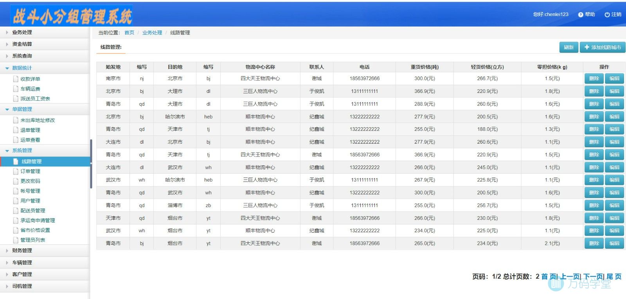
Task: Select the 省市价格设置 document icon
Action: (x=16, y=230)
